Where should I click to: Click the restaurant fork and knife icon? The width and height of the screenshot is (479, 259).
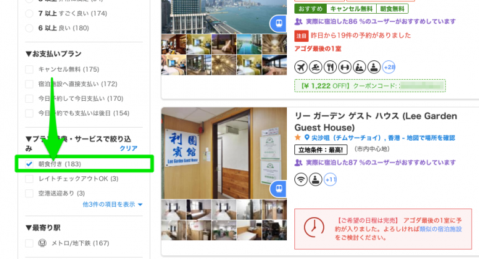330,67
